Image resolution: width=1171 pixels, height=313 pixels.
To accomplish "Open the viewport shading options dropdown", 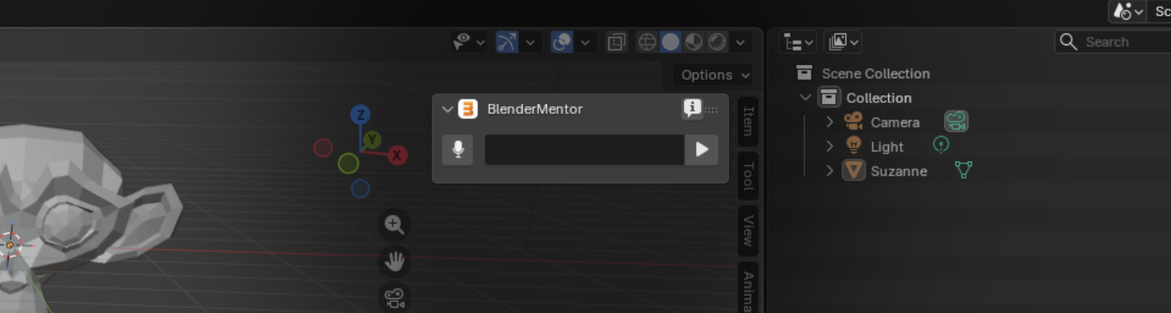I will pyautogui.click(x=740, y=42).
